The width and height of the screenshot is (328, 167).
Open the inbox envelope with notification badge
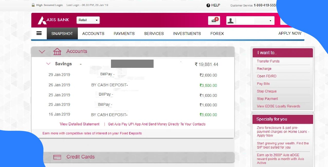coord(213,20)
